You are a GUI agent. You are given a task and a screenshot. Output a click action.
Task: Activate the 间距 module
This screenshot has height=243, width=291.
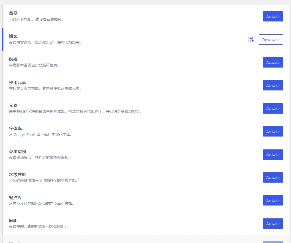coord(273,223)
